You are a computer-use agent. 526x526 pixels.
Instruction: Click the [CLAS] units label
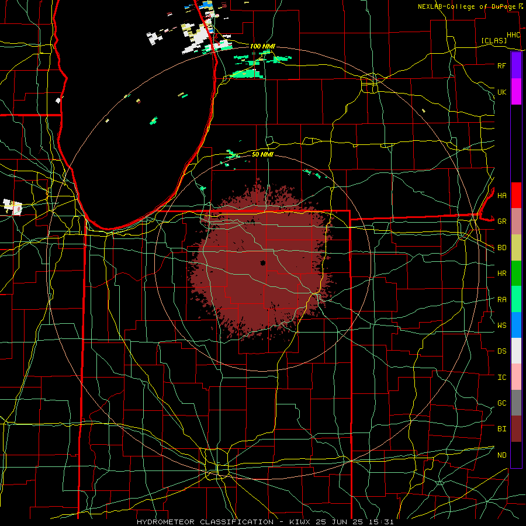(494, 41)
